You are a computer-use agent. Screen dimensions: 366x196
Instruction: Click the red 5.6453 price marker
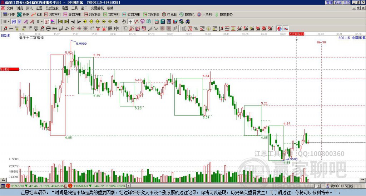tap(10, 69)
